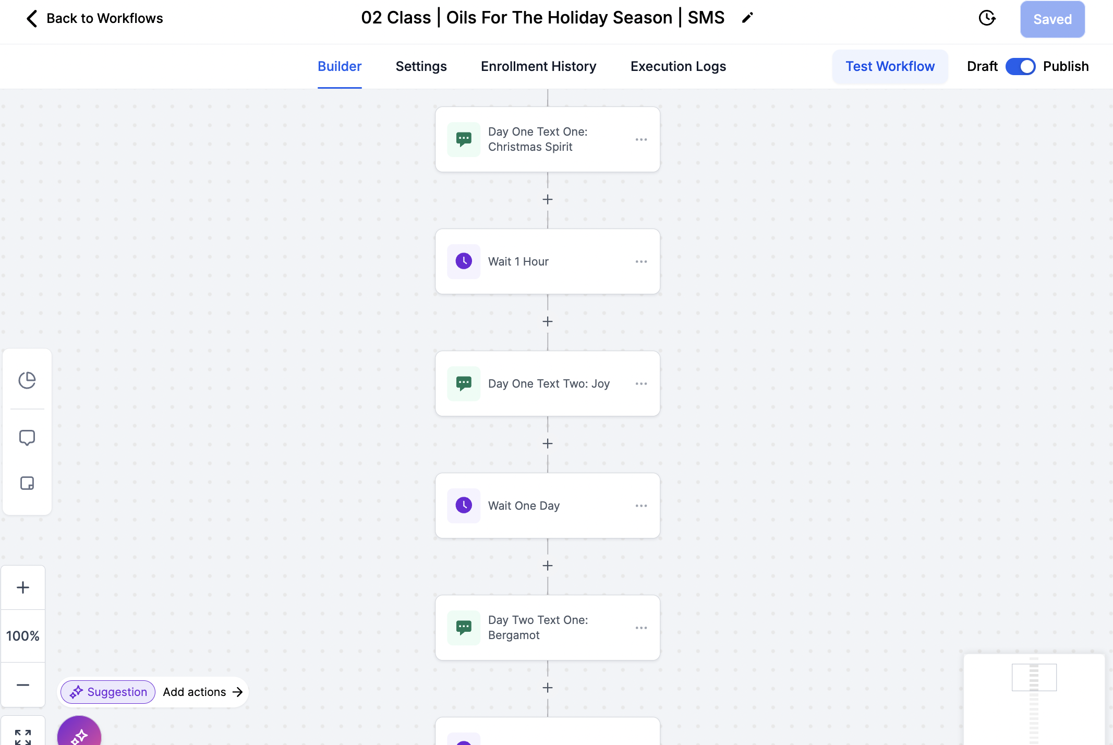Click SMS icon on Day One Text Two: Joy
This screenshot has width=1113, height=745.
pyautogui.click(x=464, y=383)
